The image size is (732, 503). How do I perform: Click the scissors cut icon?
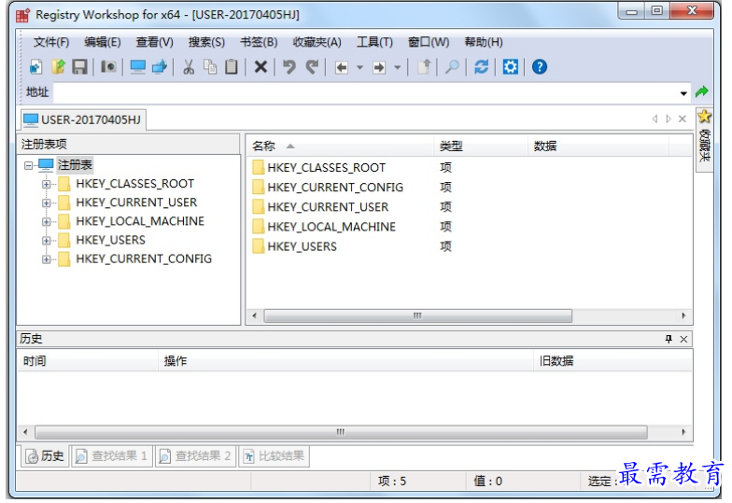(x=189, y=67)
